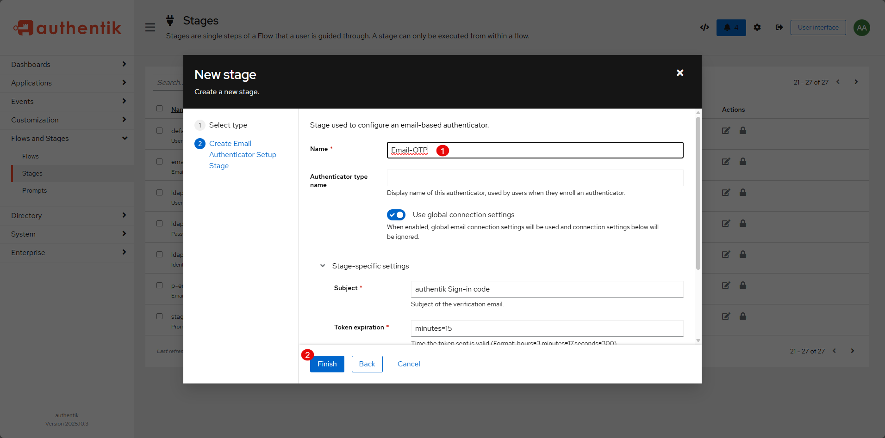
Task: Click the Finish button
Action: click(x=327, y=364)
